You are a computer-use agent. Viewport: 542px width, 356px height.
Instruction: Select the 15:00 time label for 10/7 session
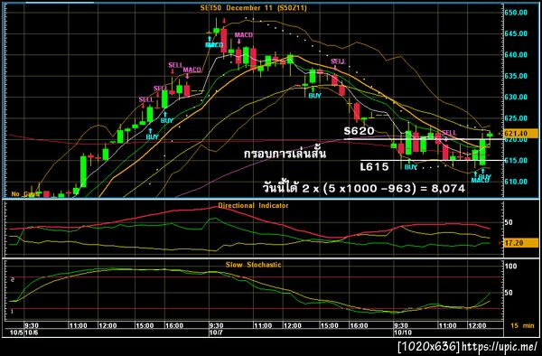click(329, 325)
